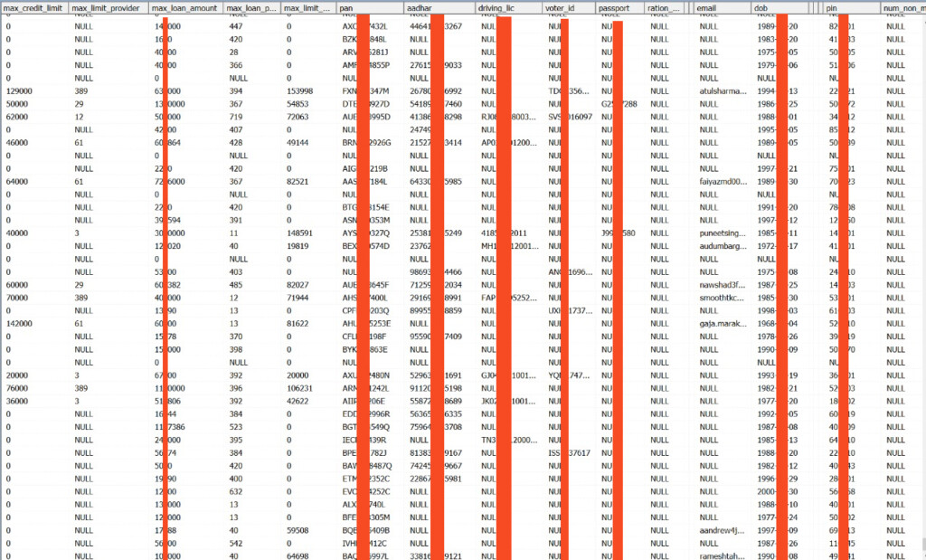Select the truncated max_loan_p column header

pyautogui.click(x=252, y=8)
